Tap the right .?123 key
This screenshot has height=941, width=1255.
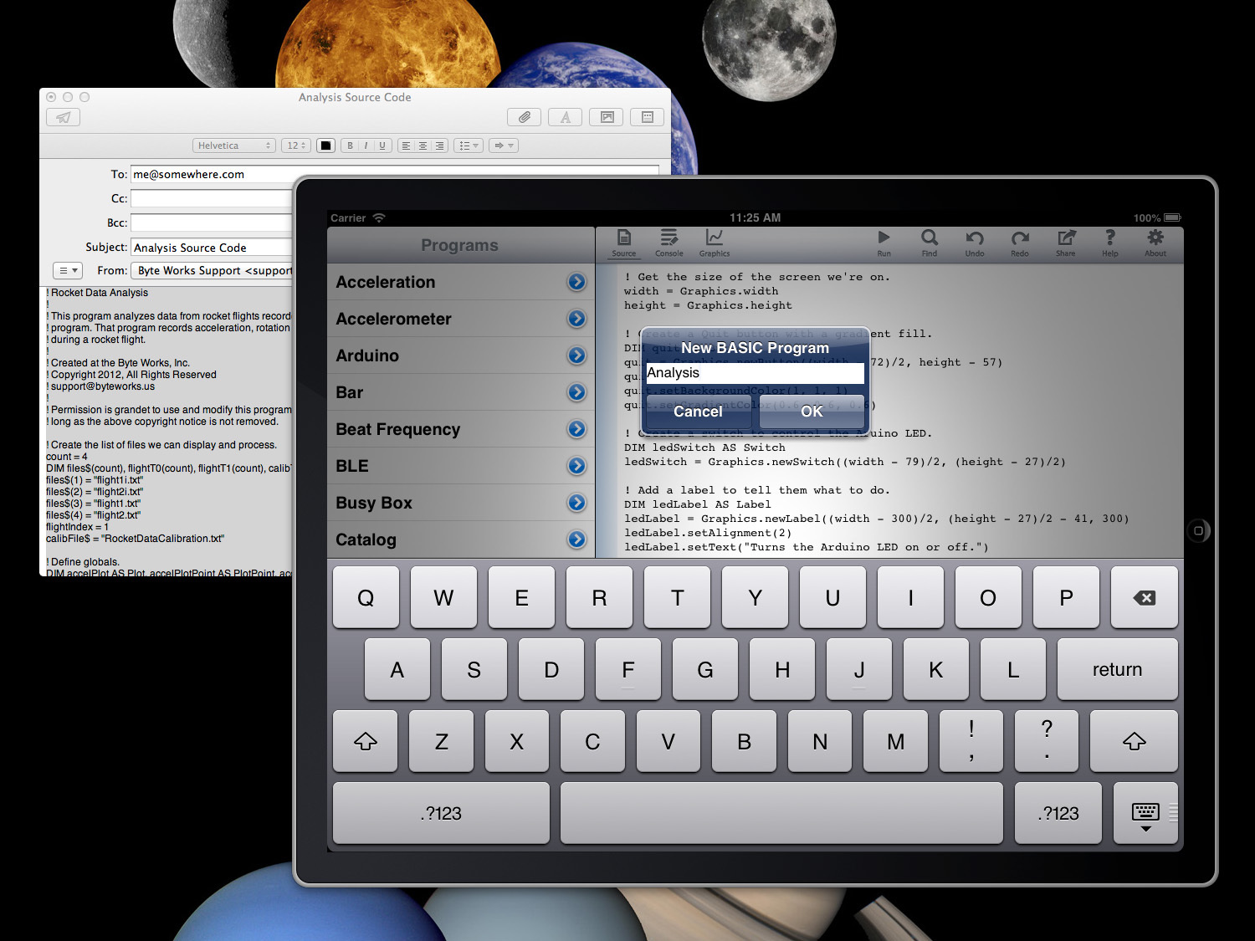1058,813
